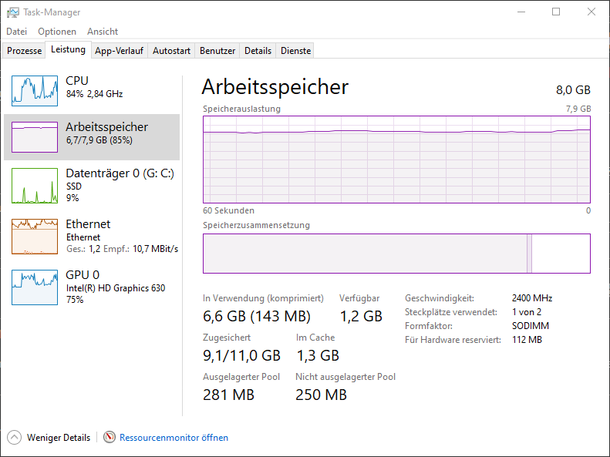Open the Datei menu
This screenshot has height=457, width=610.
click(16, 32)
